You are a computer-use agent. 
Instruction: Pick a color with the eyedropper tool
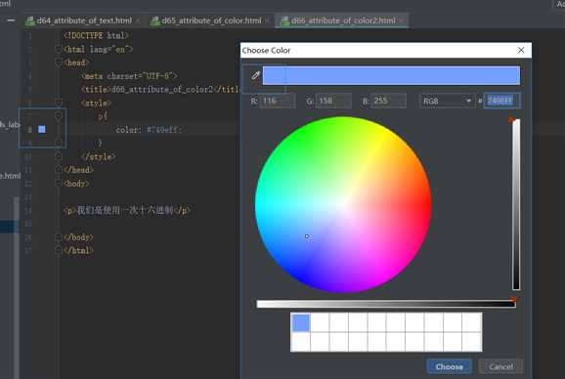click(255, 75)
